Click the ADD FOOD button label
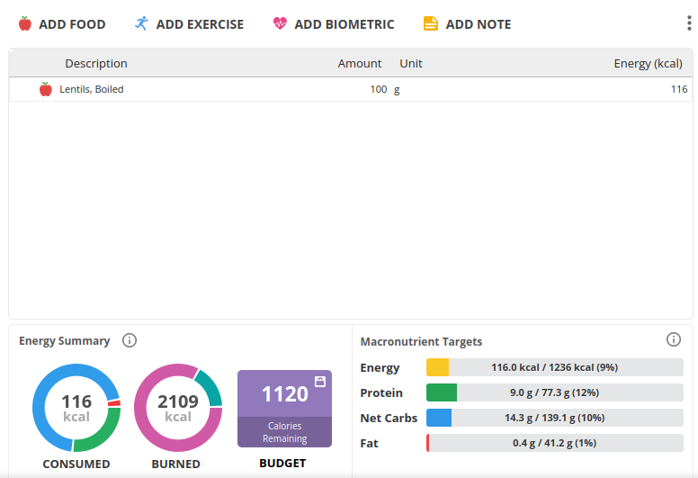The height and width of the screenshot is (478, 698). pos(72,24)
